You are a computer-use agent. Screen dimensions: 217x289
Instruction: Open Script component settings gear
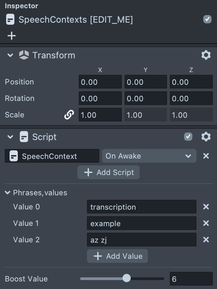tap(206, 137)
